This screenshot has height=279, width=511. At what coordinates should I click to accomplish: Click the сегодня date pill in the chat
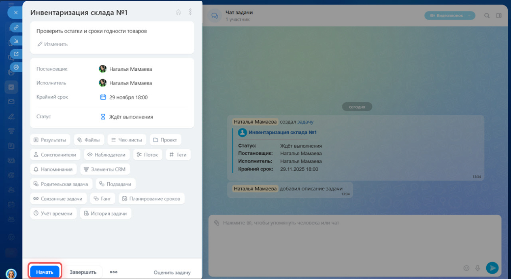(357, 107)
